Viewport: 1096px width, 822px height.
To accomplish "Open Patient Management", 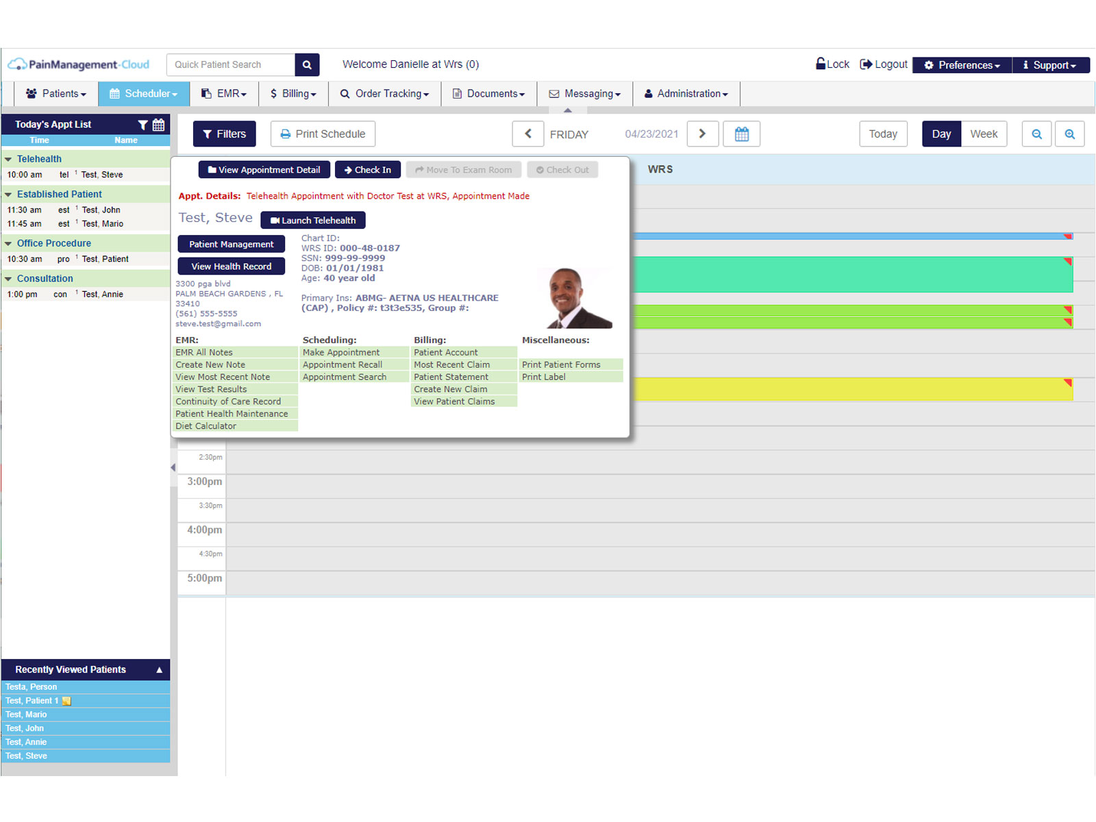I will point(232,245).
